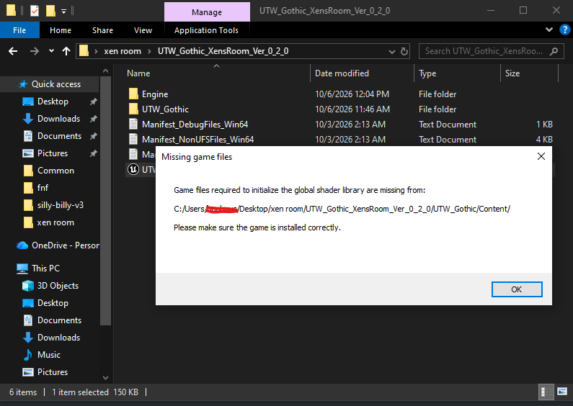This screenshot has height=406, width=573.
Task: Expand address bar history dropdown
Action: pos(392,52)
